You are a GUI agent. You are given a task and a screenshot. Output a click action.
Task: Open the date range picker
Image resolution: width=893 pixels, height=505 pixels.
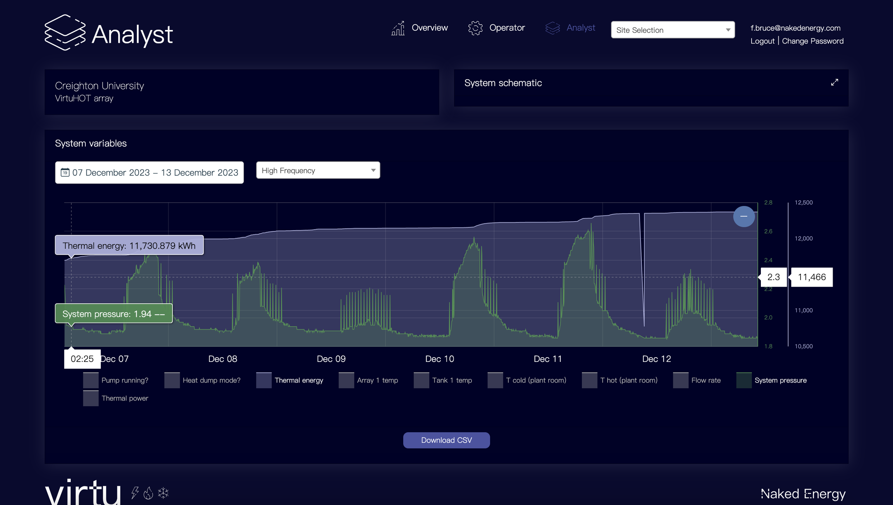[149, 173]
